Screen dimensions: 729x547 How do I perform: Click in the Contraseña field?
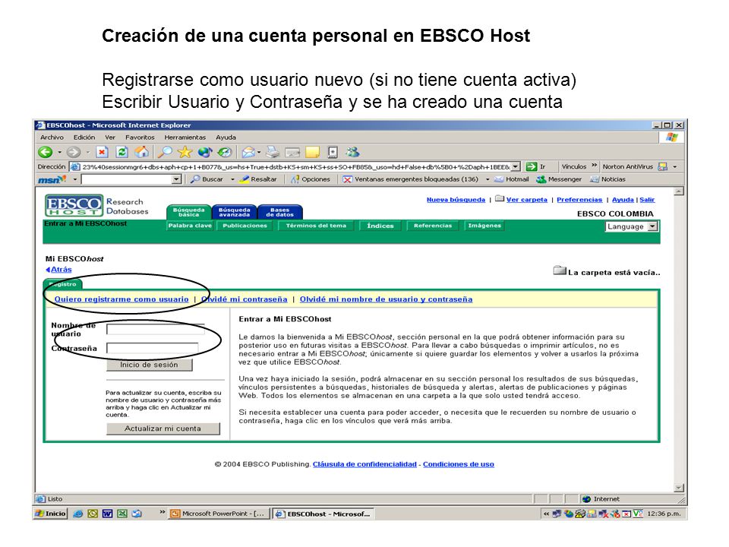click(152, 349)
